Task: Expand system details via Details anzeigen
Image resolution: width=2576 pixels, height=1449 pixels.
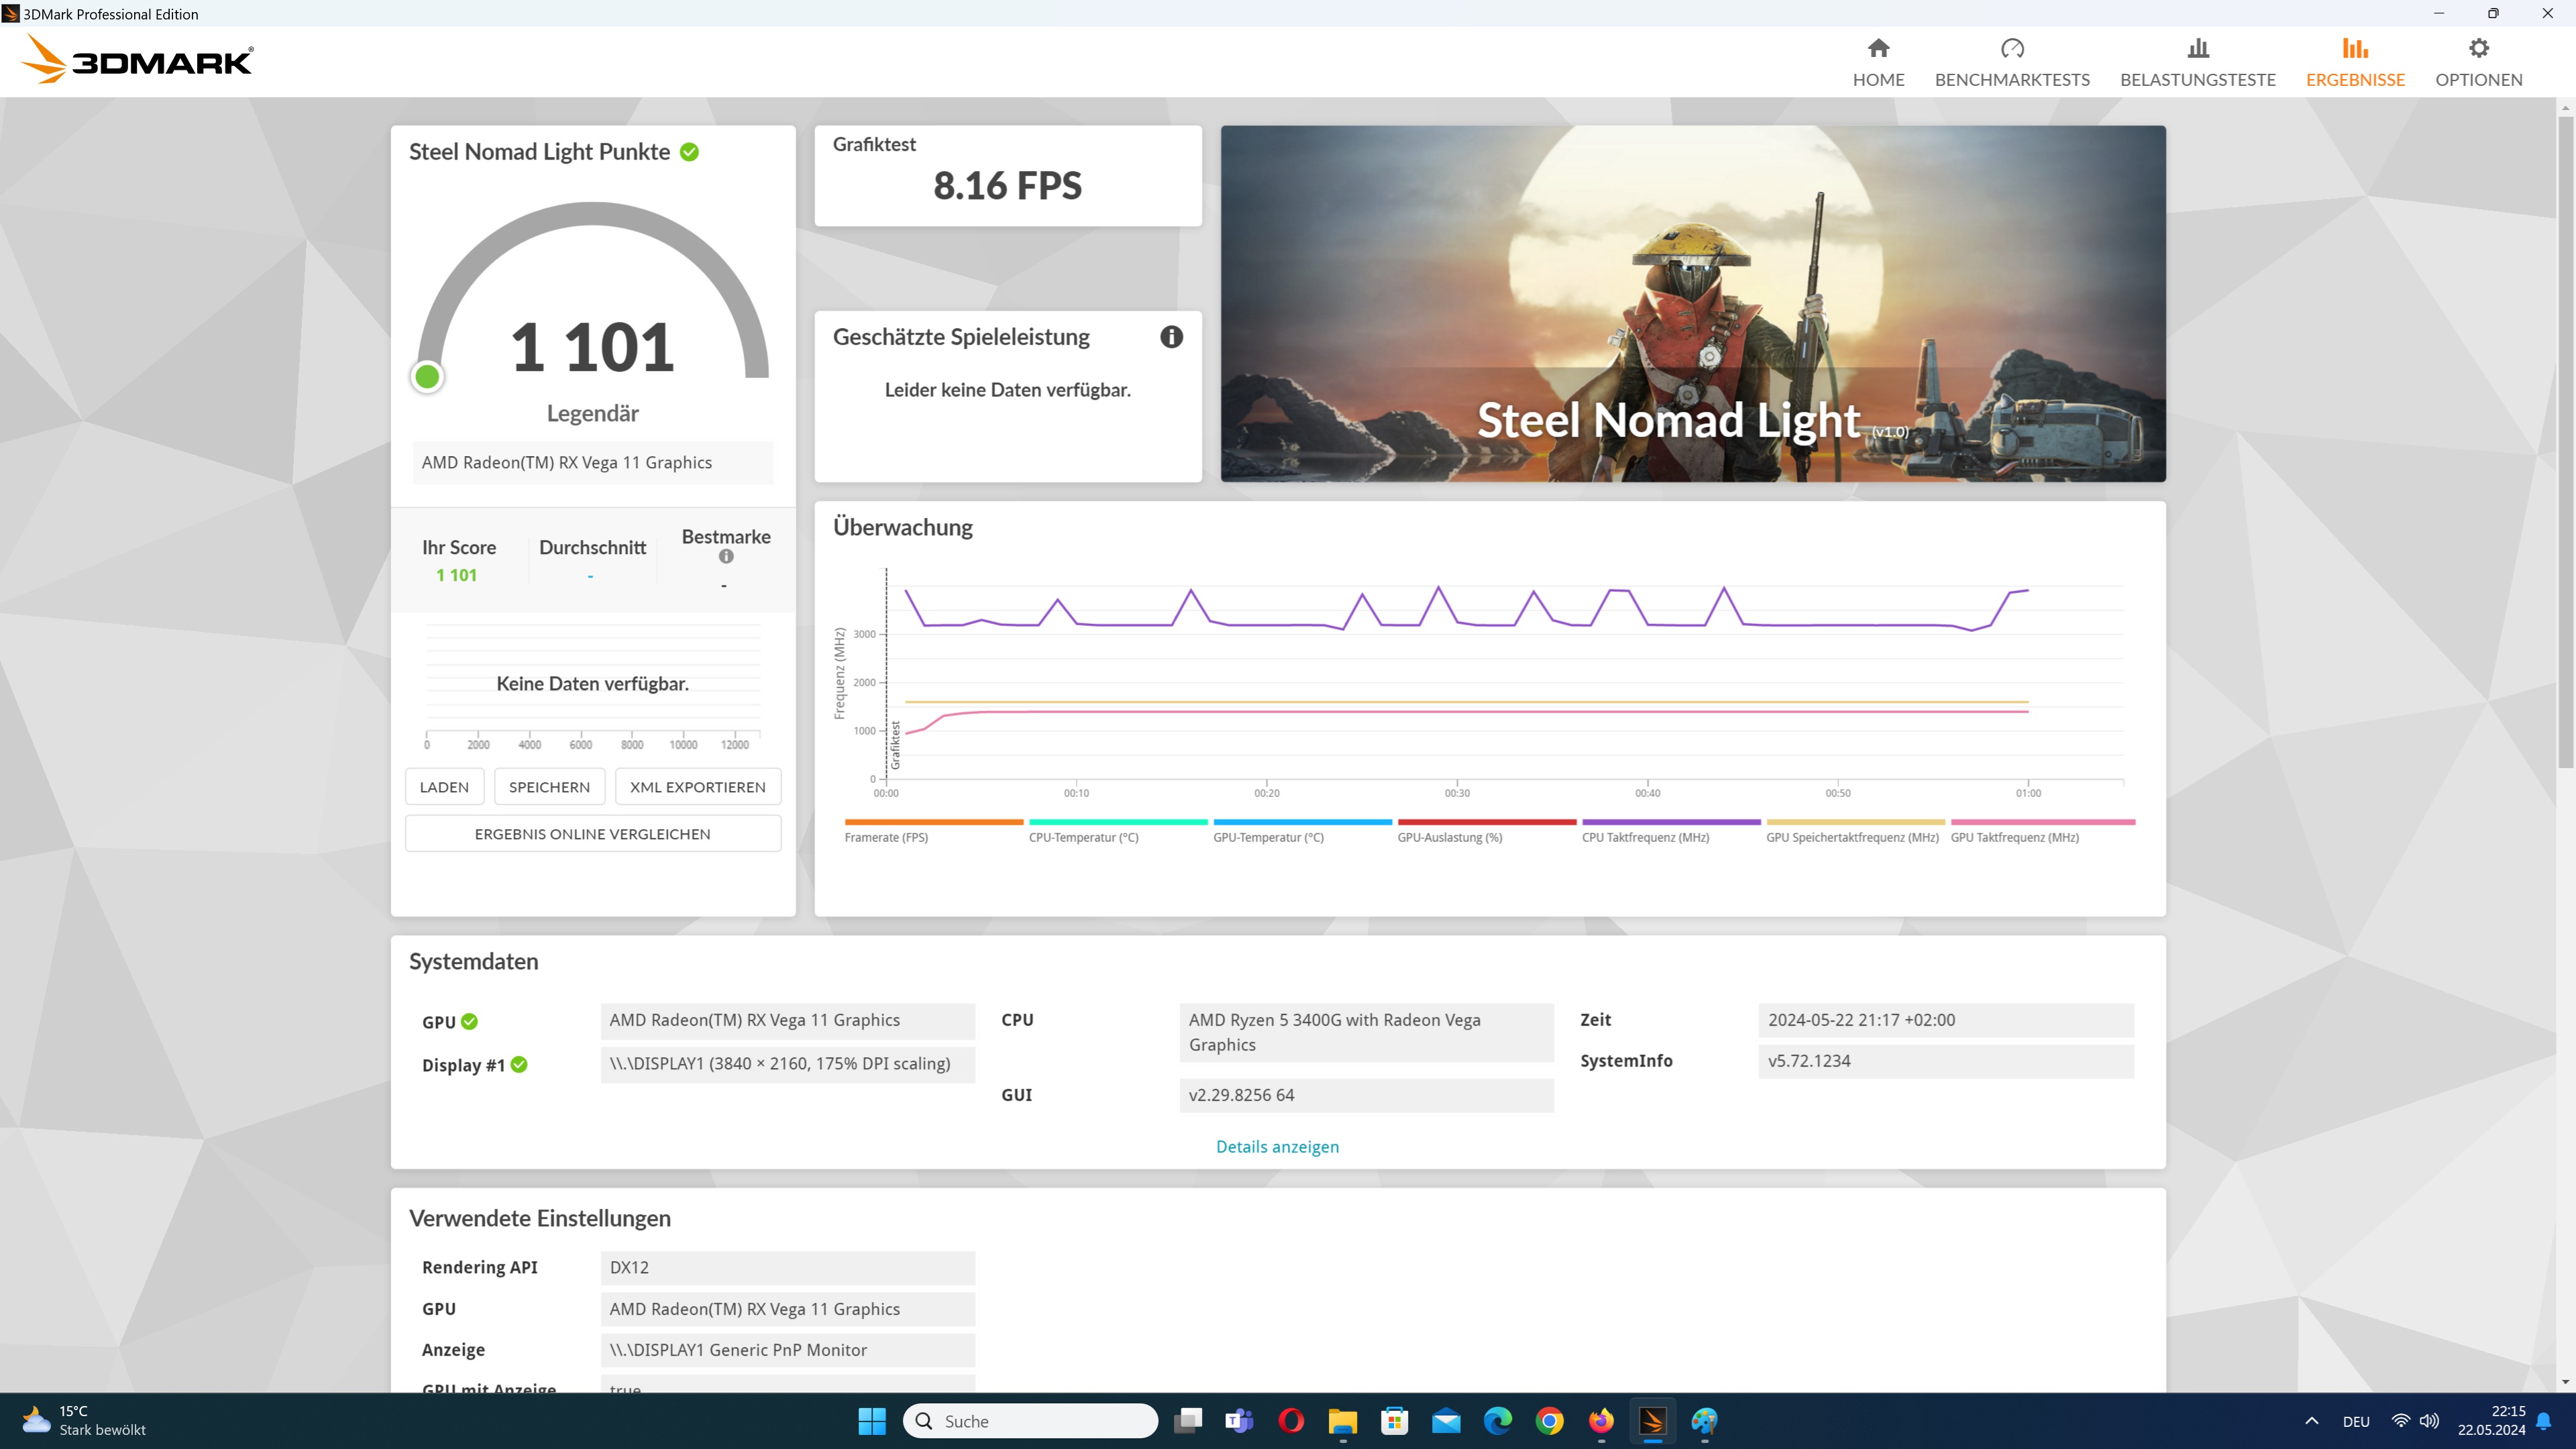Action: pyautogui.click(x=1277, y=1146)
